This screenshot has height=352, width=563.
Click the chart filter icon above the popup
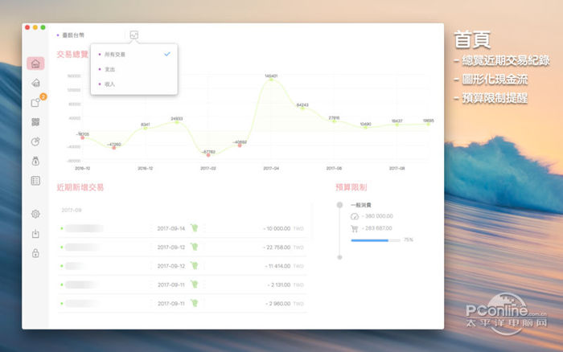click(x=134, y=35)
